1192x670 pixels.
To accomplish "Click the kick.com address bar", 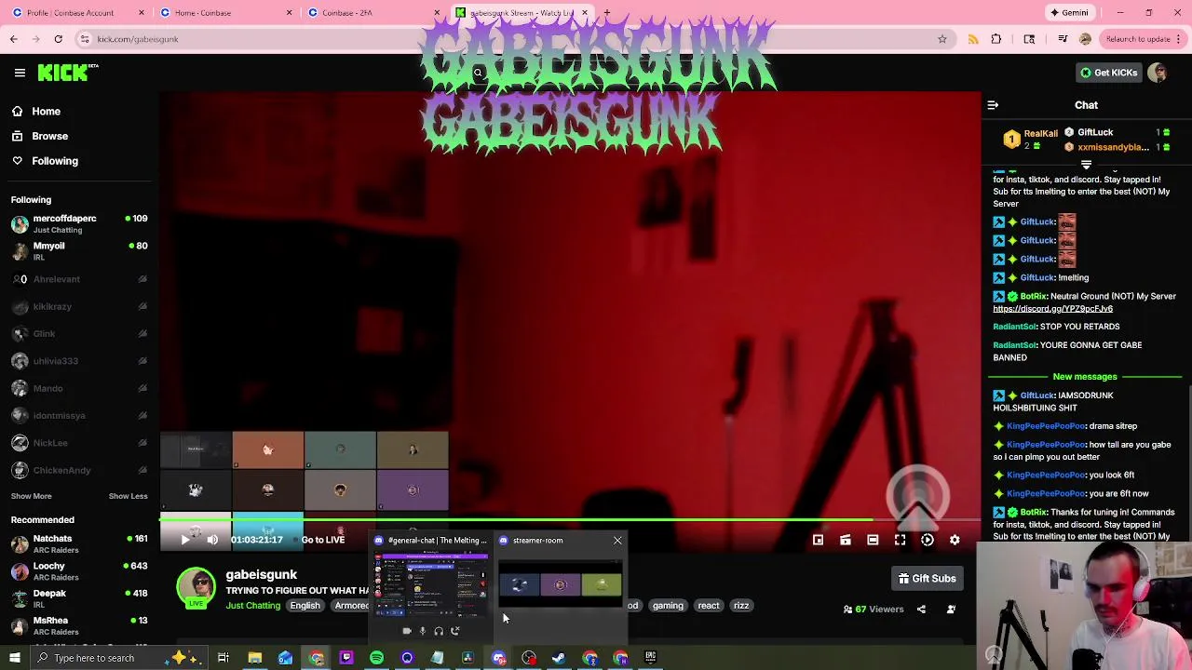I will point(512,39).
